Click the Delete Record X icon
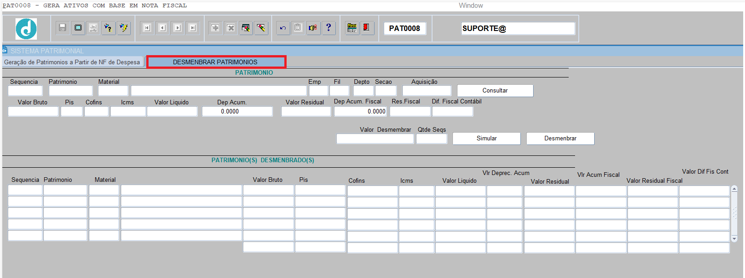 pos(231,28)
